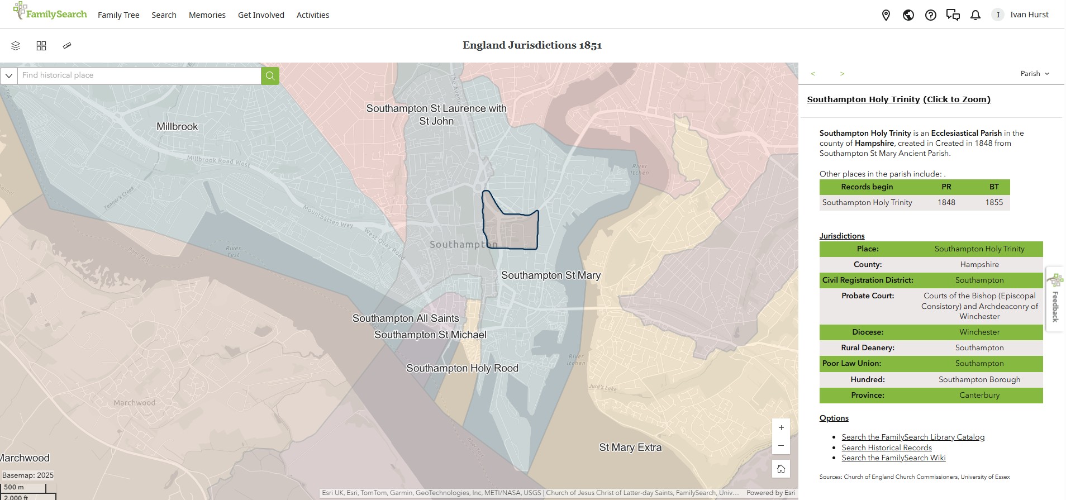Click the Find historical place field
This screenshot has height=500, width=1066.
click(x=140, y=75)
